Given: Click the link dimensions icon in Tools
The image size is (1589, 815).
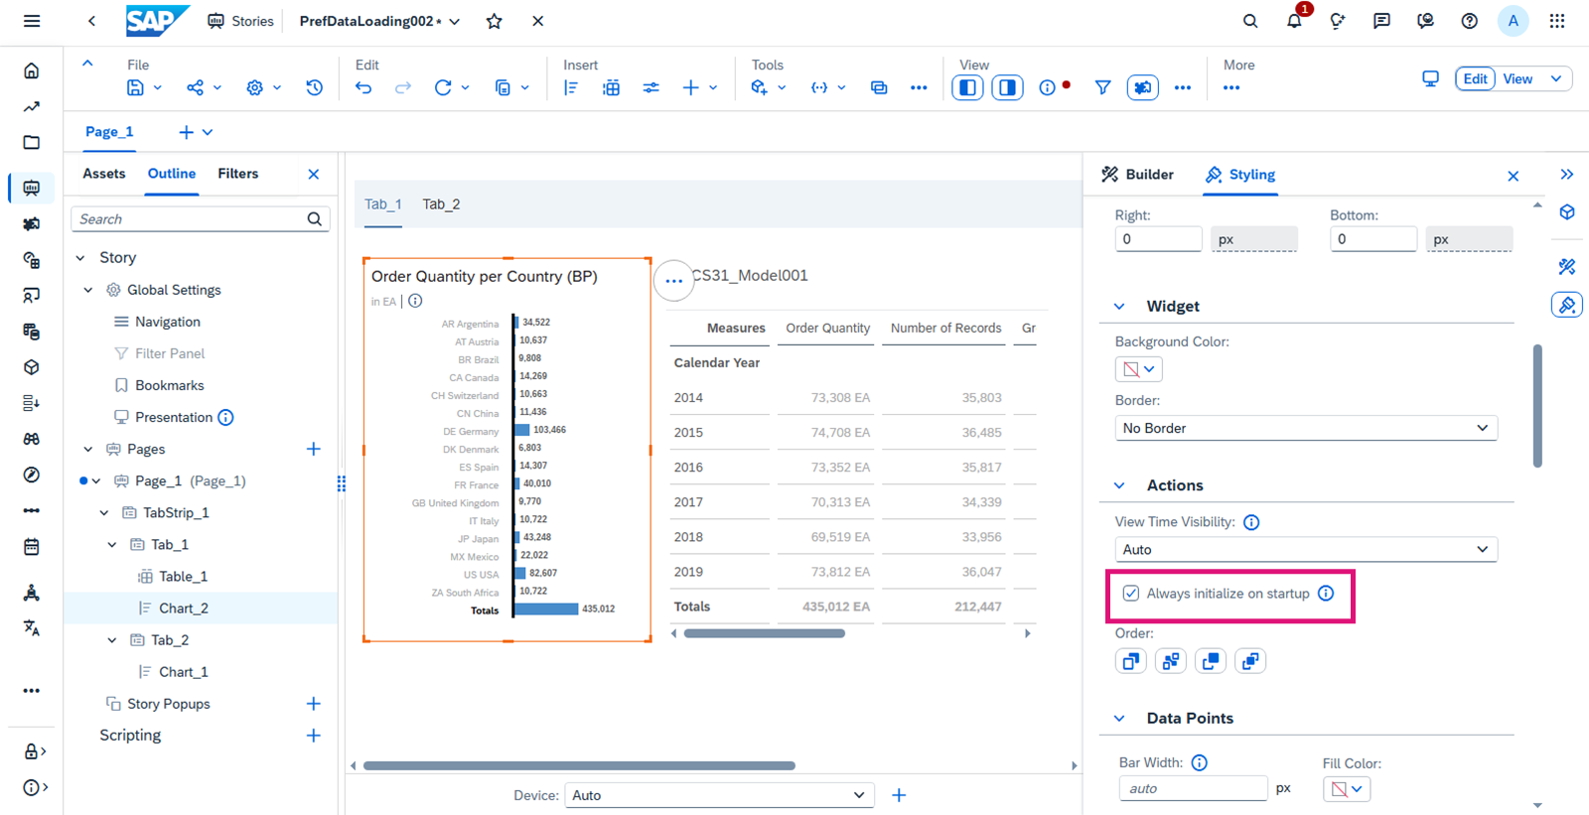Looking at the screenshot, I should point(879,87).
